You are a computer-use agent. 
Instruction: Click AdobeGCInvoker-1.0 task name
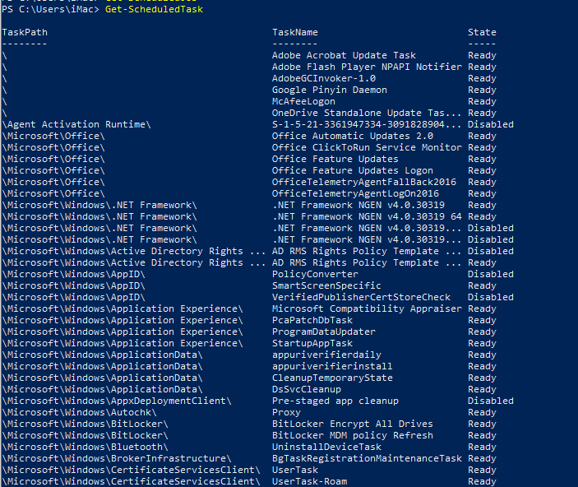tap(324, 78)
